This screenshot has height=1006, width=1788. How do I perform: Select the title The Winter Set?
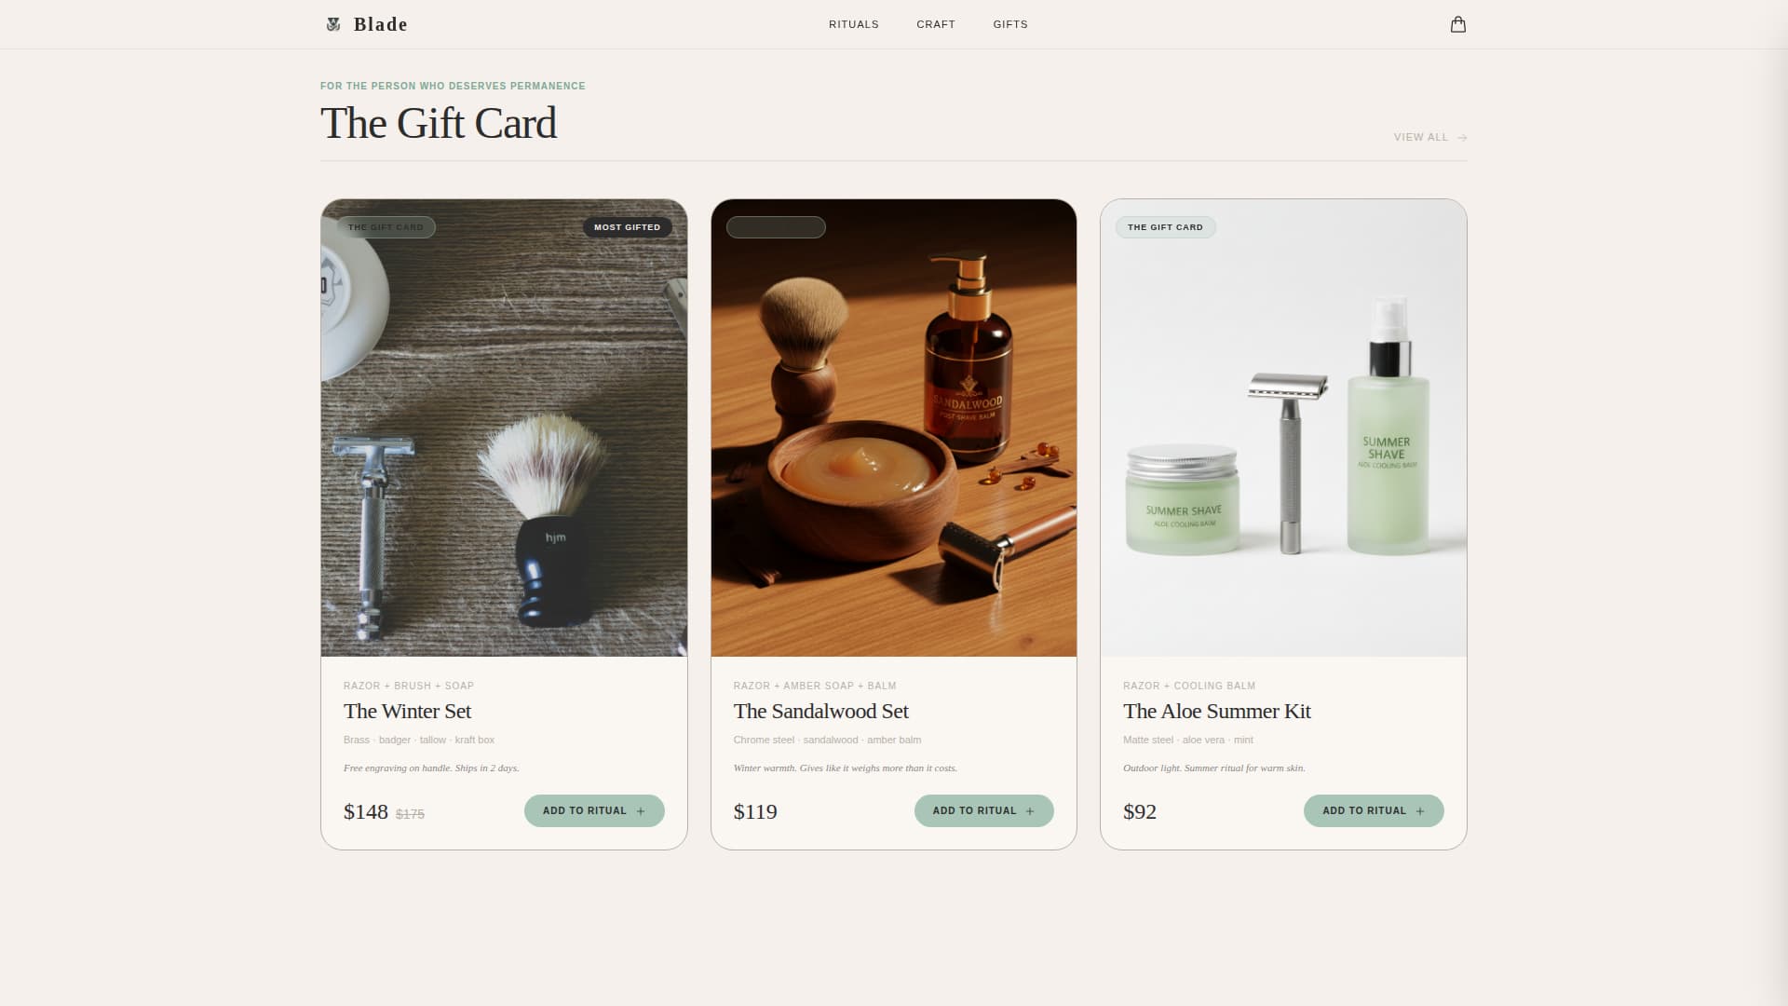coord(407,711)
